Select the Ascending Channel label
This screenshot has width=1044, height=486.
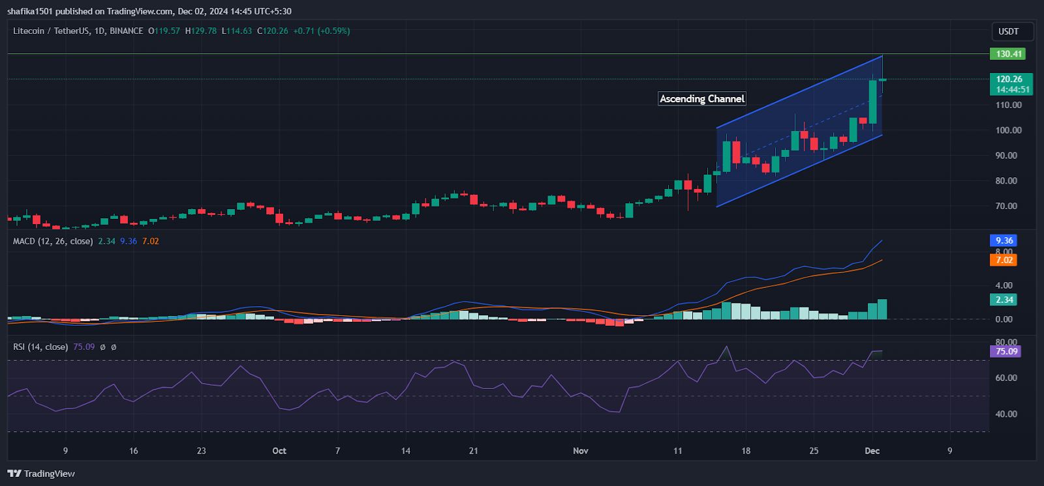click(701, 98)
